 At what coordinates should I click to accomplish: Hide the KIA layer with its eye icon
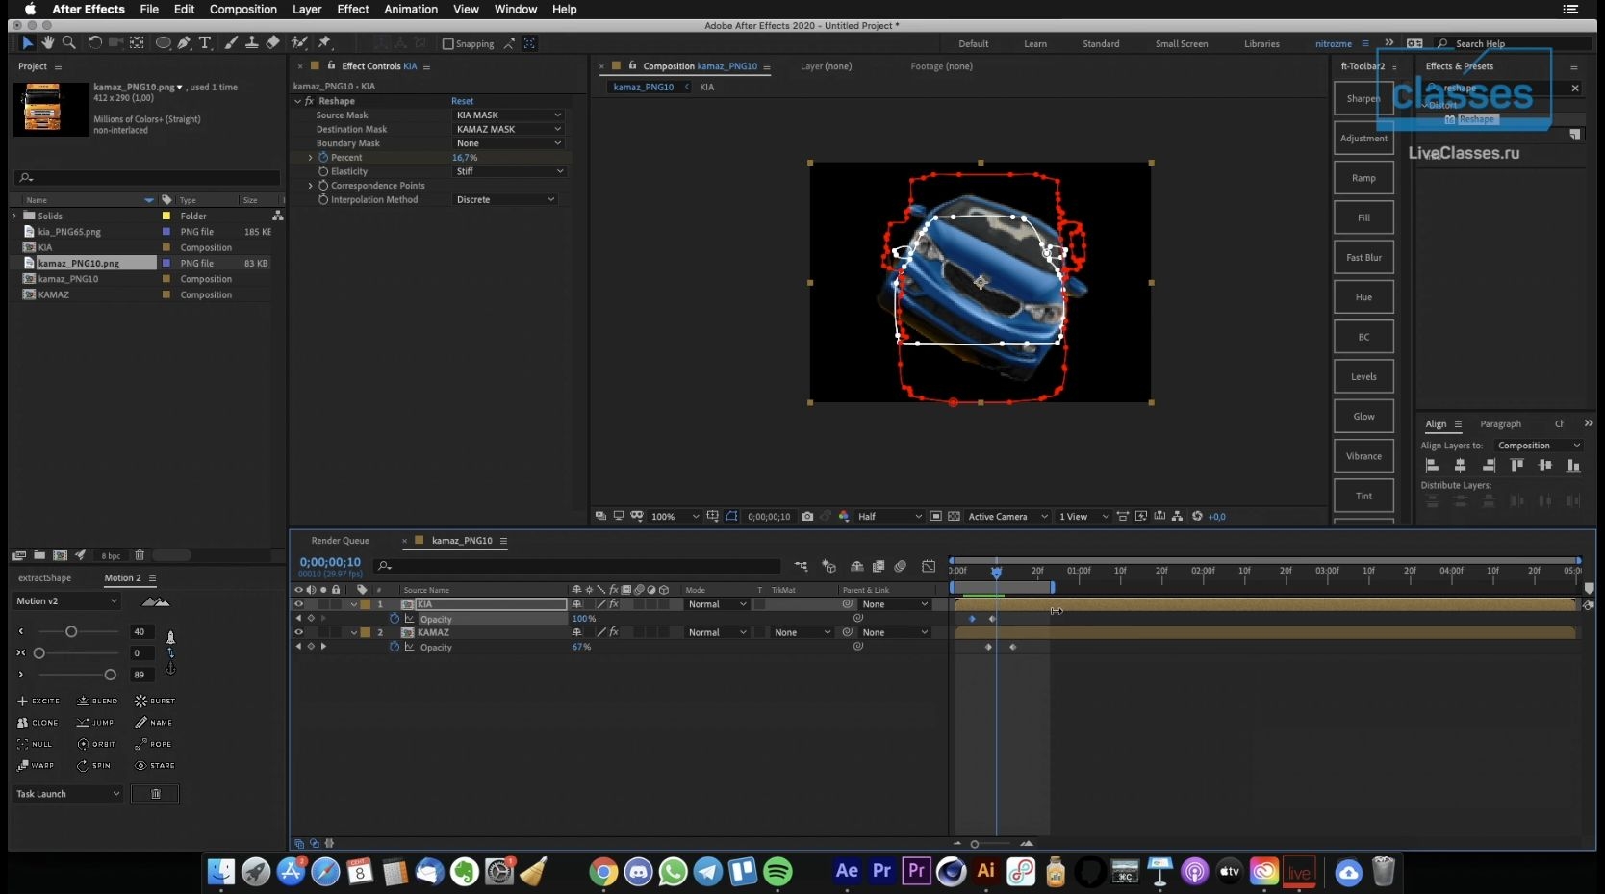coord(298,604)
